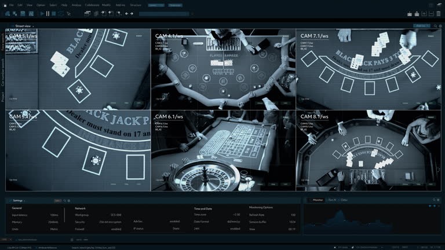This screenshot has height=250, width=445.
Task: Select the CAM 4.1/ws camera feed
Action: [223, 69]
